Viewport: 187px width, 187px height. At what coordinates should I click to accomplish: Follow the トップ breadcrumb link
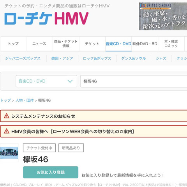5,101
